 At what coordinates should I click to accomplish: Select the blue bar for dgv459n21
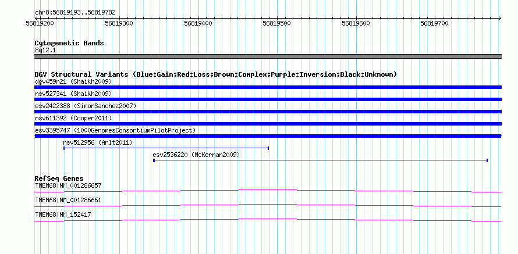coord(268,87)
